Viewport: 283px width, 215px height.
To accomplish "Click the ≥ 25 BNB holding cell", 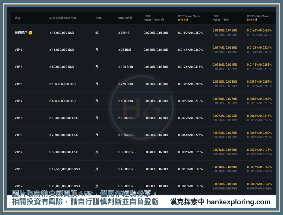I will 125,50.
